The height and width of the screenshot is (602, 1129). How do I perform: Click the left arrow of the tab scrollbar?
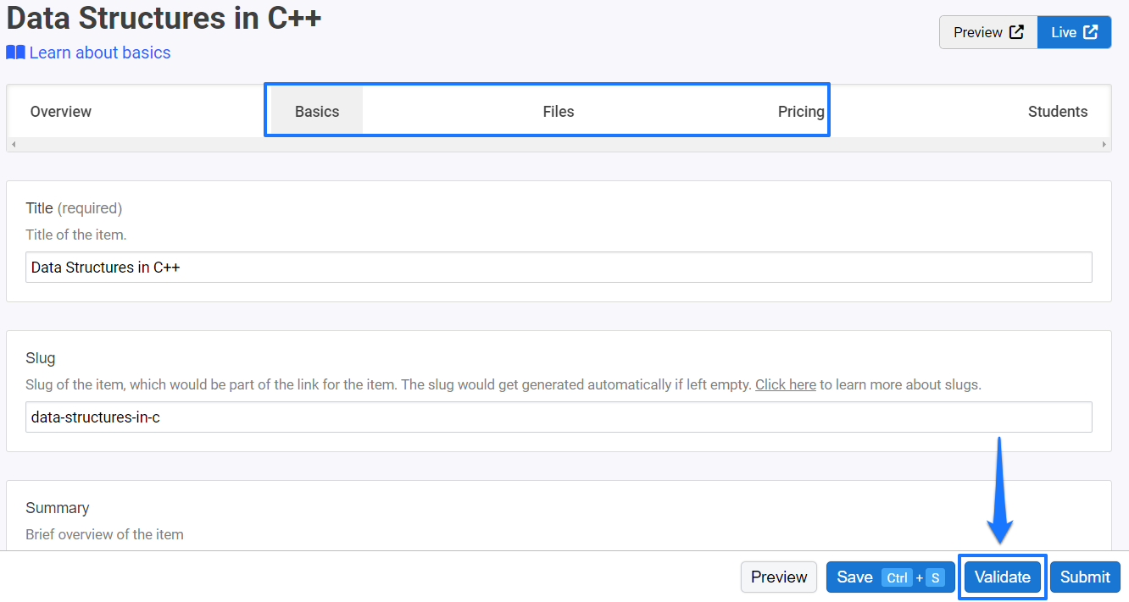[x=14, y=145]
